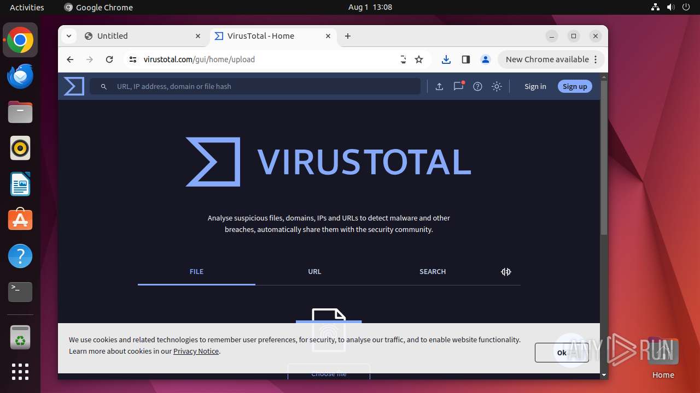View site information icon in address bar
This screenshot has height=393, width=700.
click(132, 59)
